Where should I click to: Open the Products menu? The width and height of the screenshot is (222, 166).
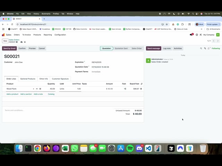[x=37, y=35]
